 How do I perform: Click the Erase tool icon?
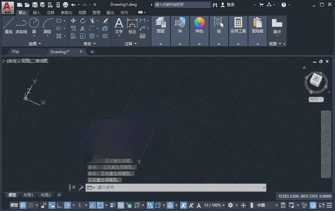click(x=105, y=20)
